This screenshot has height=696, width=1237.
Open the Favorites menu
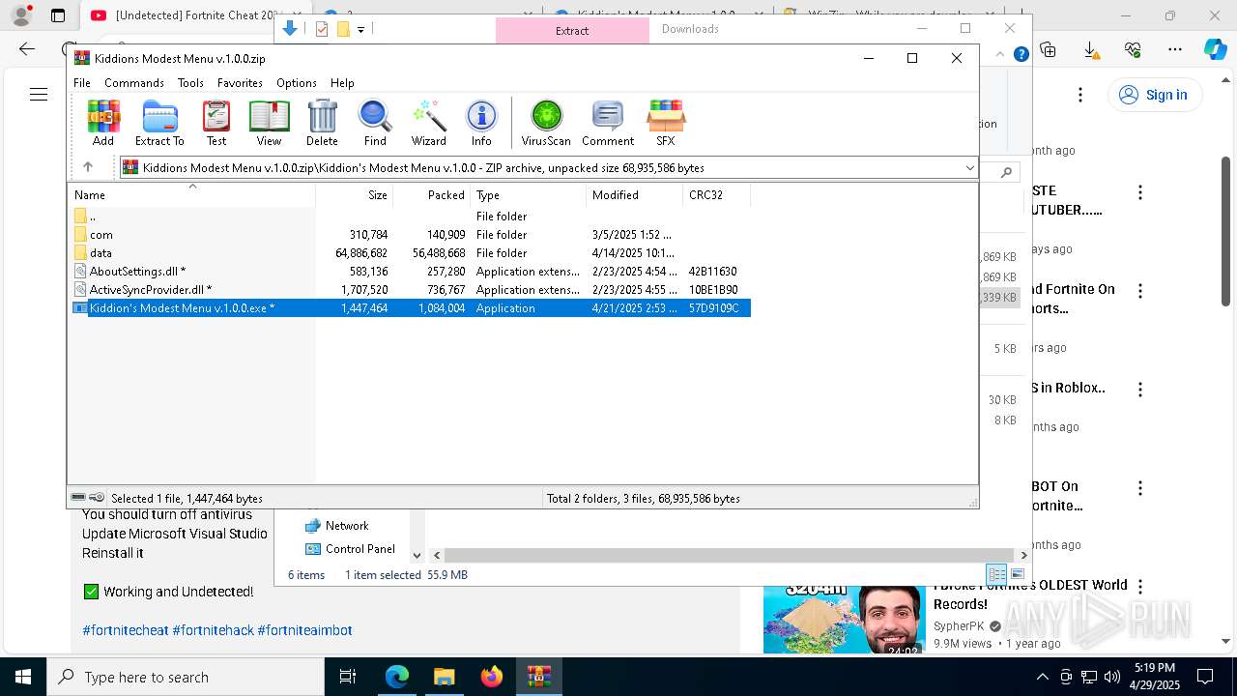(x=240, y=83)
